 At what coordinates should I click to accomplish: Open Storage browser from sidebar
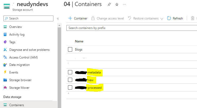[20, 80]
